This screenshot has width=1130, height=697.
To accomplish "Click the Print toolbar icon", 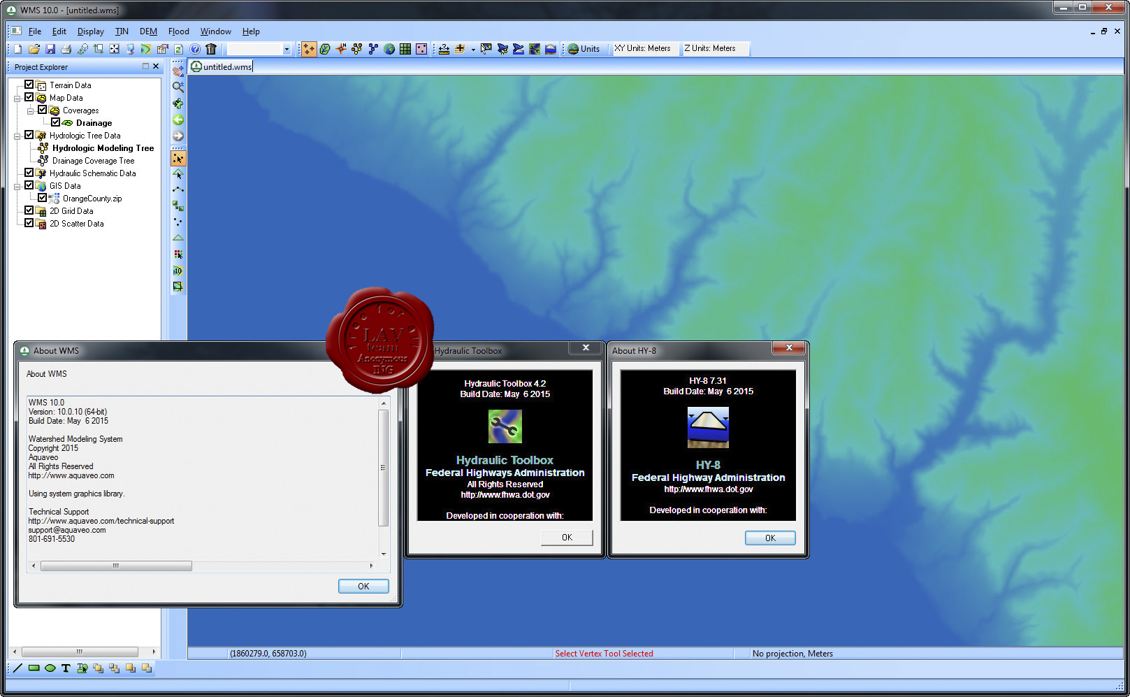I will (66, 49).
